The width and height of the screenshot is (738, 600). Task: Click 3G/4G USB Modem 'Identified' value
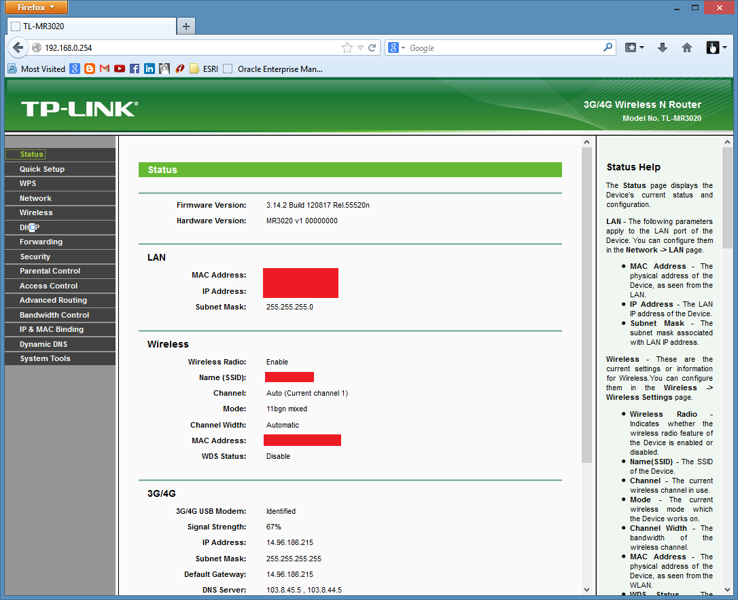click(x=281, y=511)
